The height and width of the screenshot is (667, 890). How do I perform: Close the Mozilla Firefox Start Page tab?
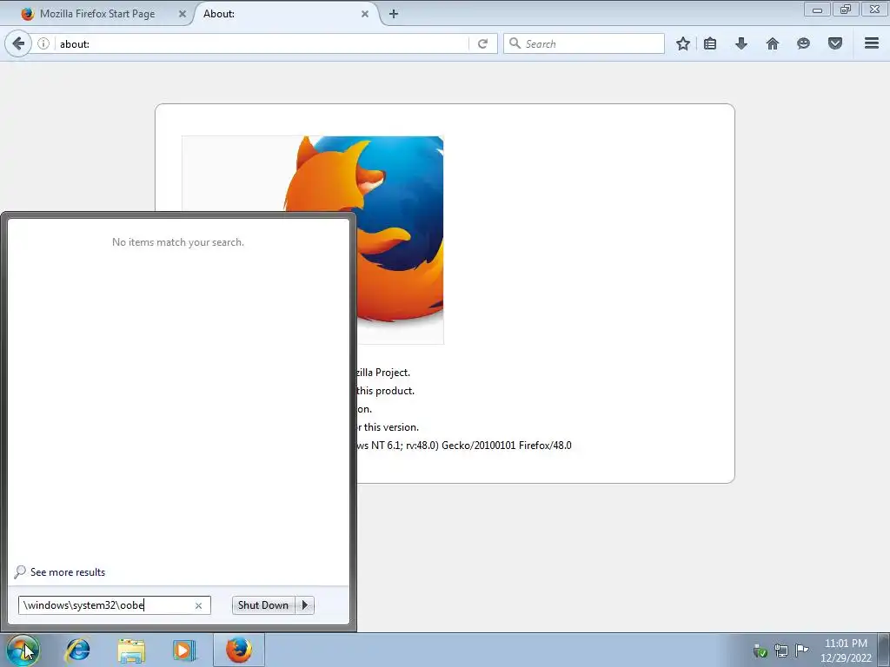tap(183, 14)
